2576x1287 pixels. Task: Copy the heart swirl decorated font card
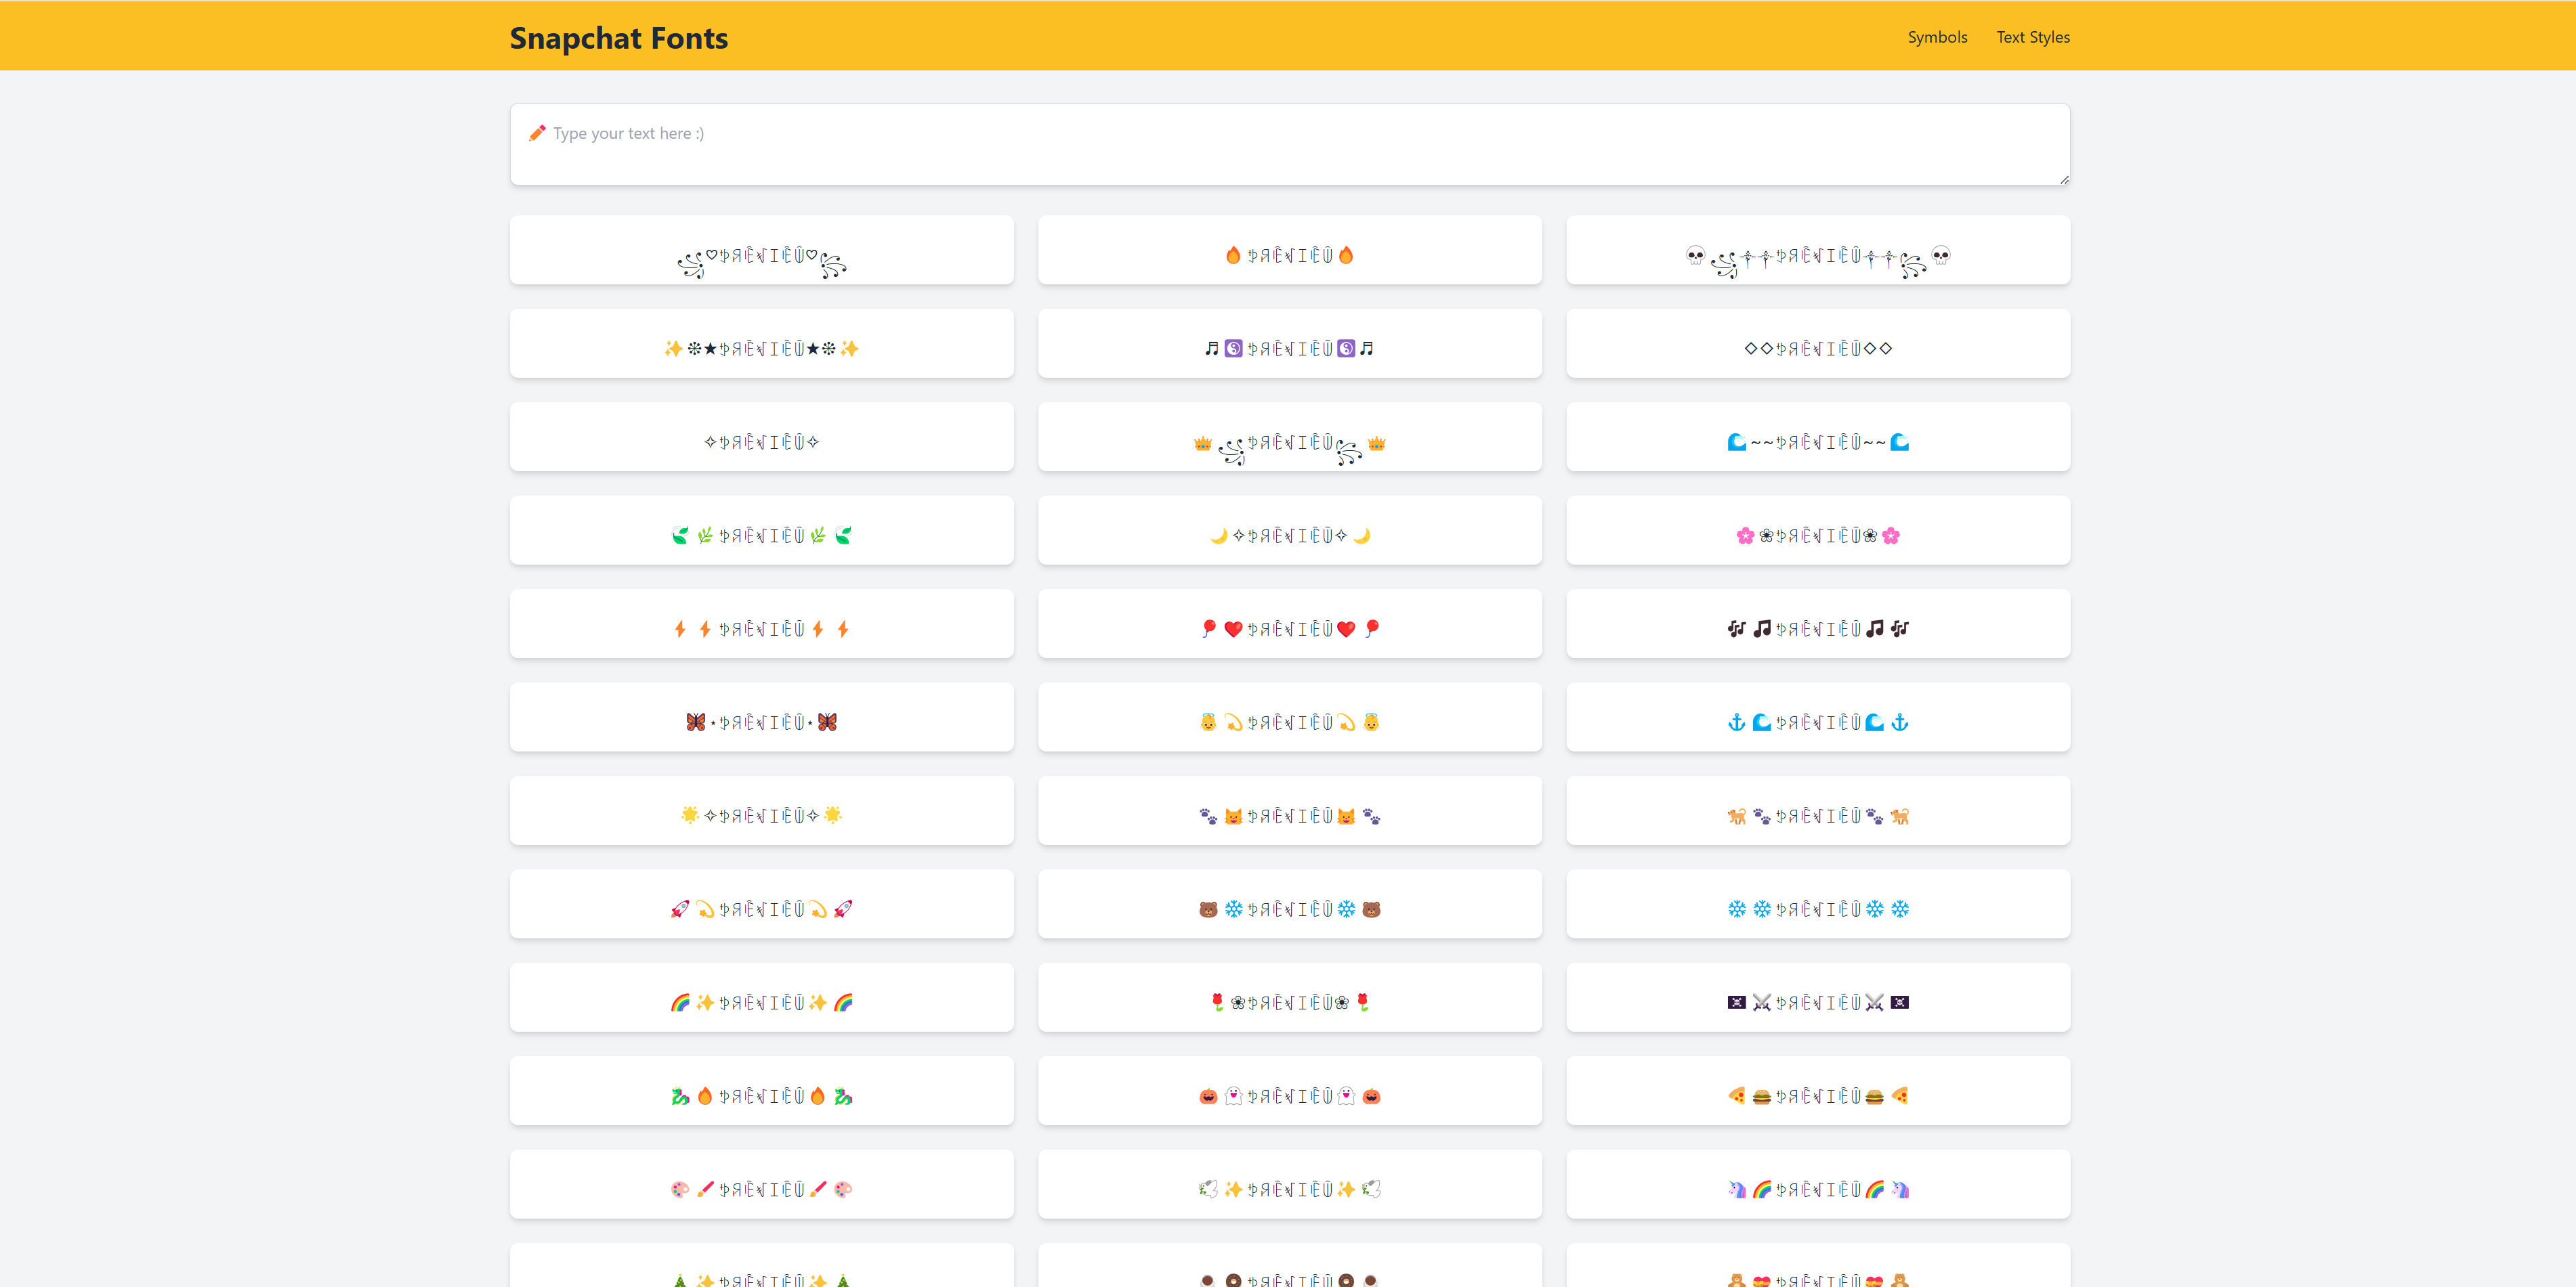[762, 250]
